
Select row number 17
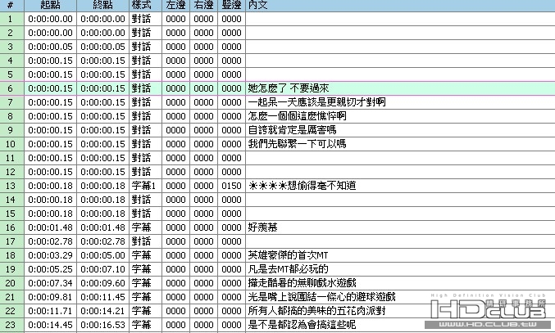(11, 241)
